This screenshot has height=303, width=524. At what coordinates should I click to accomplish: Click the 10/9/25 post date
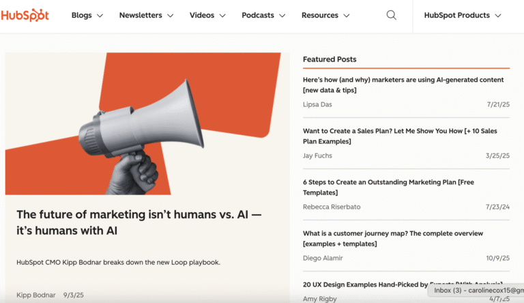coord(497,258)
